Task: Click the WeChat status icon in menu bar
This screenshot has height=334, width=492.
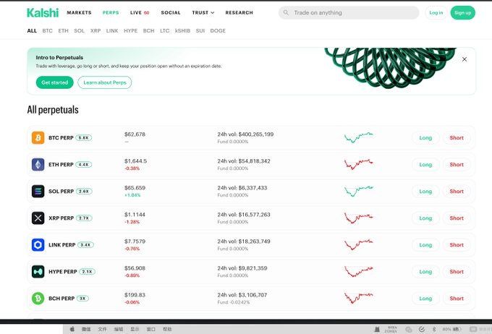Action: [409, 329]
